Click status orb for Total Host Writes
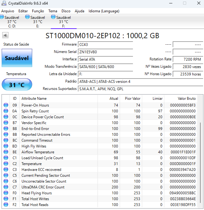 6,199
